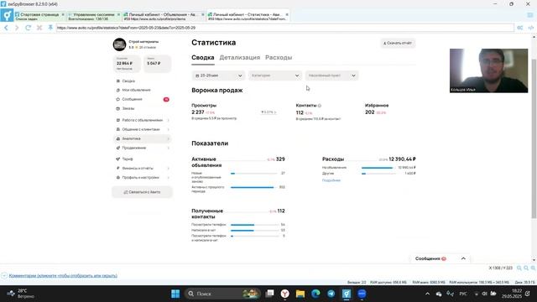Stop loading with the X toolbar icon
Screen dimensions: 537x302
tap(39, 28)
